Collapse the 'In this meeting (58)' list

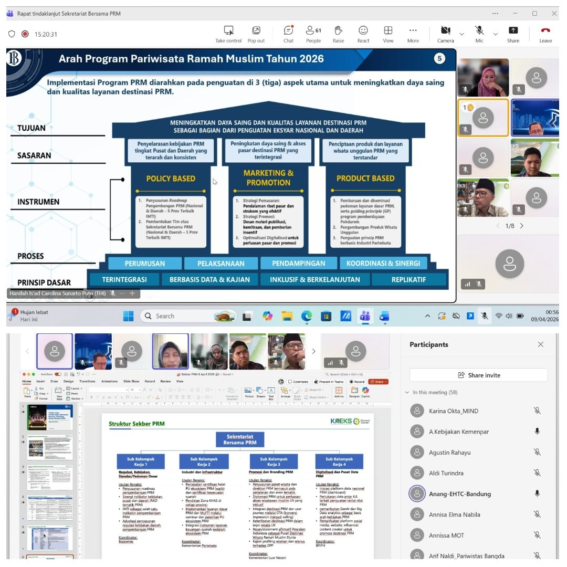coord(407,393)
